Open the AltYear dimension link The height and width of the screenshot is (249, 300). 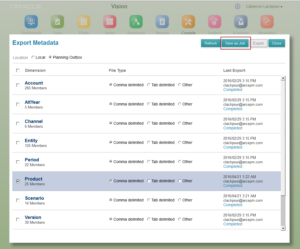(x=33, y=102)
